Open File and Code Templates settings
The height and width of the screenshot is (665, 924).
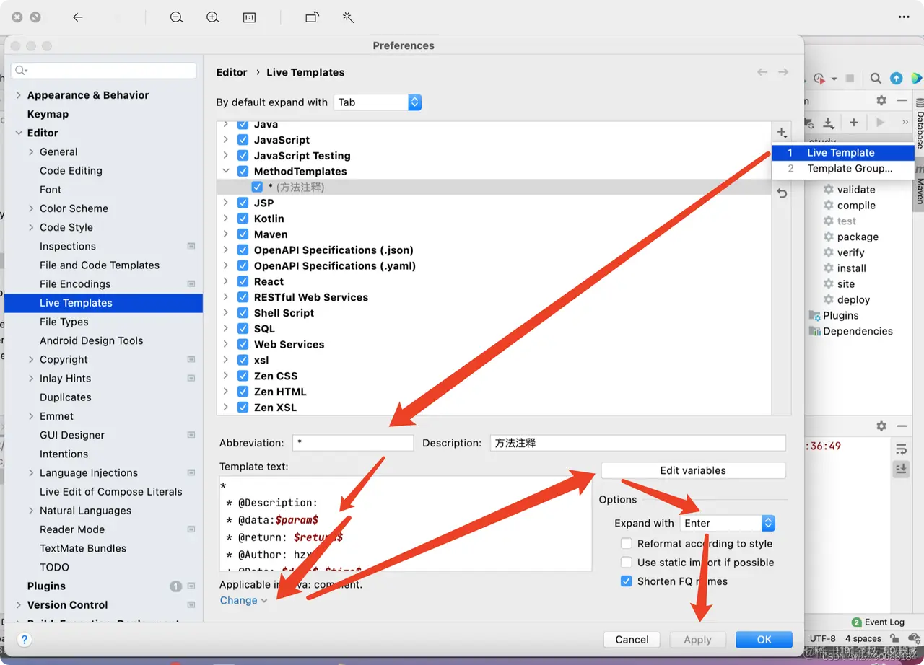[100, 265]
